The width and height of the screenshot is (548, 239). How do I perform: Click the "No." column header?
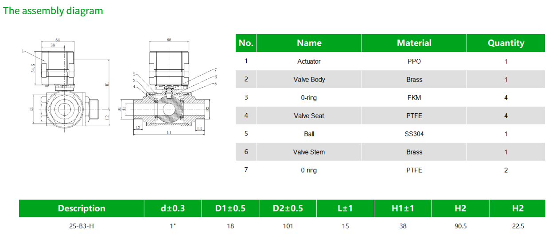click(x=246, y=43)
